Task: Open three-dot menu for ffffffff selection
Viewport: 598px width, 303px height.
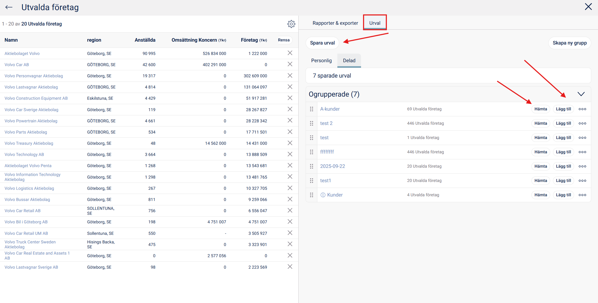Action: tap(582, 152)
